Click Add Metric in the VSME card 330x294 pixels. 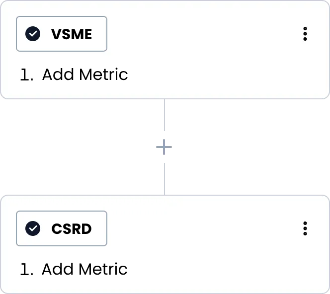pyautogui.click(x=85, y=74)
